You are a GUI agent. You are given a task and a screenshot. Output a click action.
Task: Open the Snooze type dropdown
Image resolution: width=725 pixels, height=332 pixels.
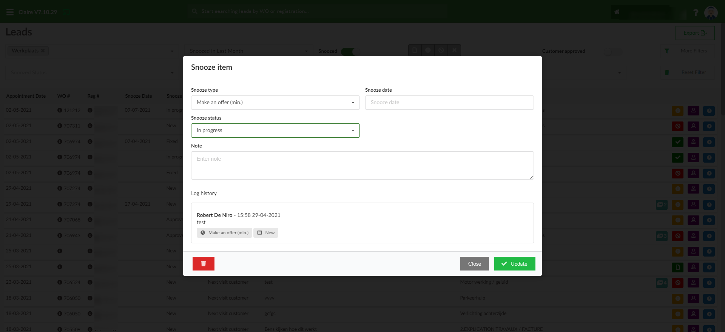tap(275, 103)
